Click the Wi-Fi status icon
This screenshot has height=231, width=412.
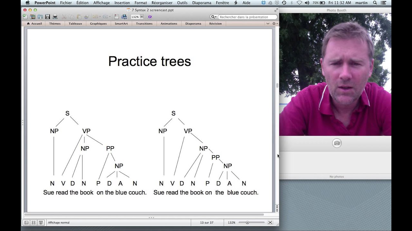[299, 3]
